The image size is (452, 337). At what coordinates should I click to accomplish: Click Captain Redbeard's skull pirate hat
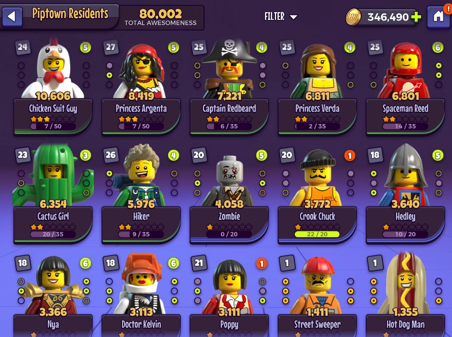(229, 51)
